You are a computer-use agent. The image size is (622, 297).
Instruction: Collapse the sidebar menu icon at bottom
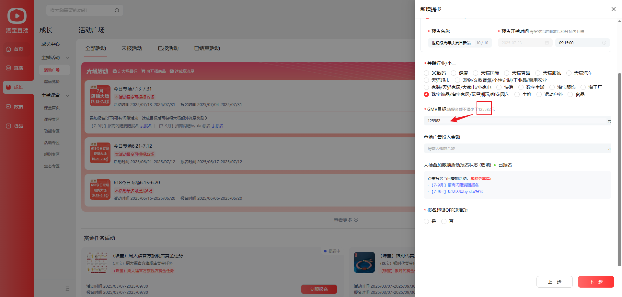pos(67,289)
